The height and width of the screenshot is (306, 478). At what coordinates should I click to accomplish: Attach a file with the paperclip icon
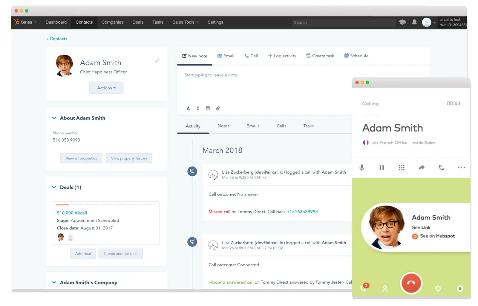(218, 108)
